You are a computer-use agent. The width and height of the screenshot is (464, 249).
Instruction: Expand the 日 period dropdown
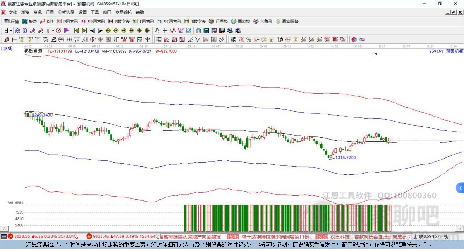(x=11, y=31)
